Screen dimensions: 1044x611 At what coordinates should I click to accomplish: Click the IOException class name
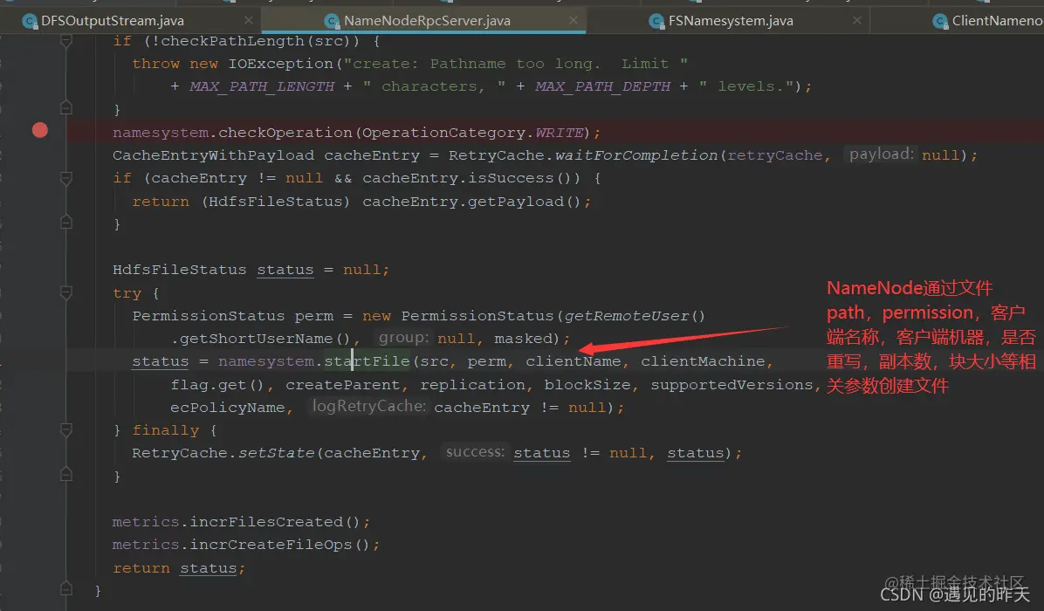[280, 64]
